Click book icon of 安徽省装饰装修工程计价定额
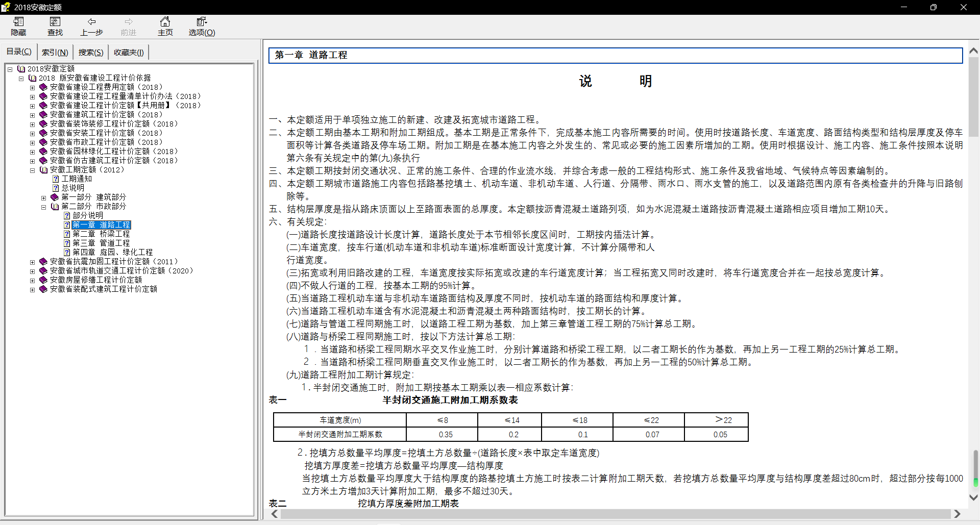Image resolution: width=980 pixels, height=525 pixels. pyautogui.click(x=43, y=123)
